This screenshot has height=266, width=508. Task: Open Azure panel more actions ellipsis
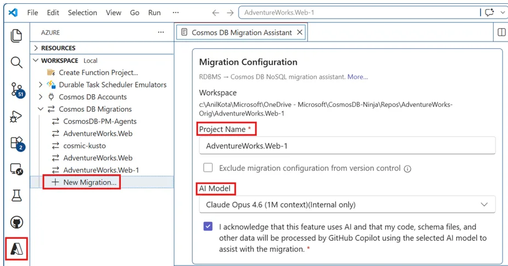point(161,32)
